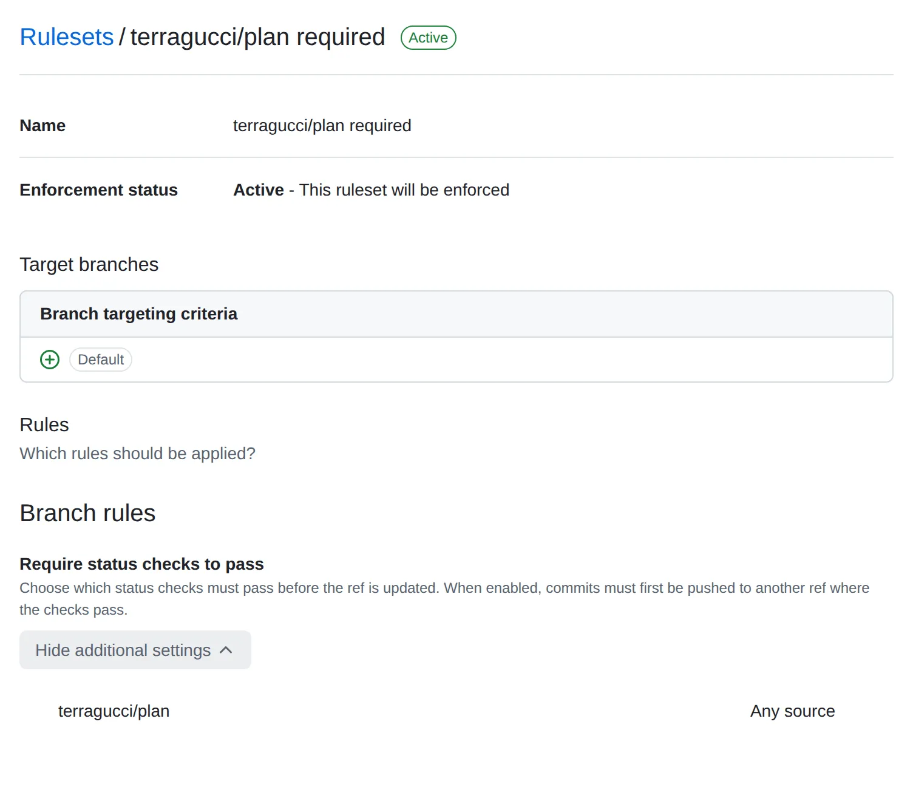Click the status checks description paragraph

point(444,599)
